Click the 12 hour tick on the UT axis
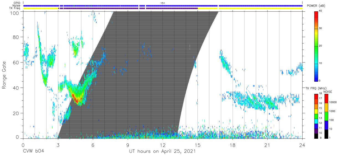This screenshot has height=157, width=340. [x=163, y=145]
